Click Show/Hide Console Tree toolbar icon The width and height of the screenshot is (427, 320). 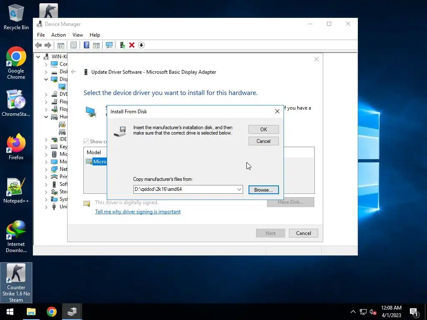point(61,45)
